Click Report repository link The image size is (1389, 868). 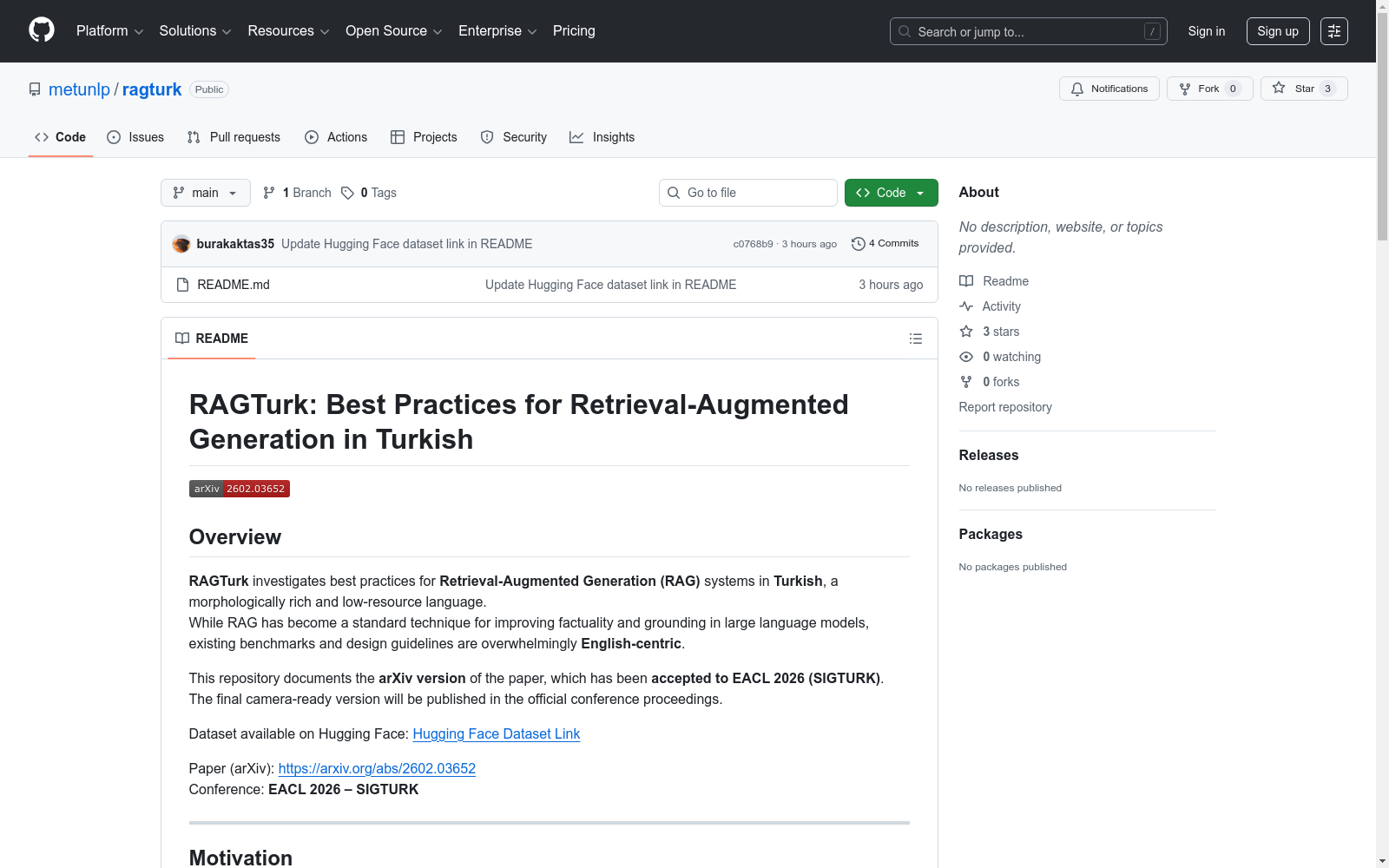click(1005, 407)
